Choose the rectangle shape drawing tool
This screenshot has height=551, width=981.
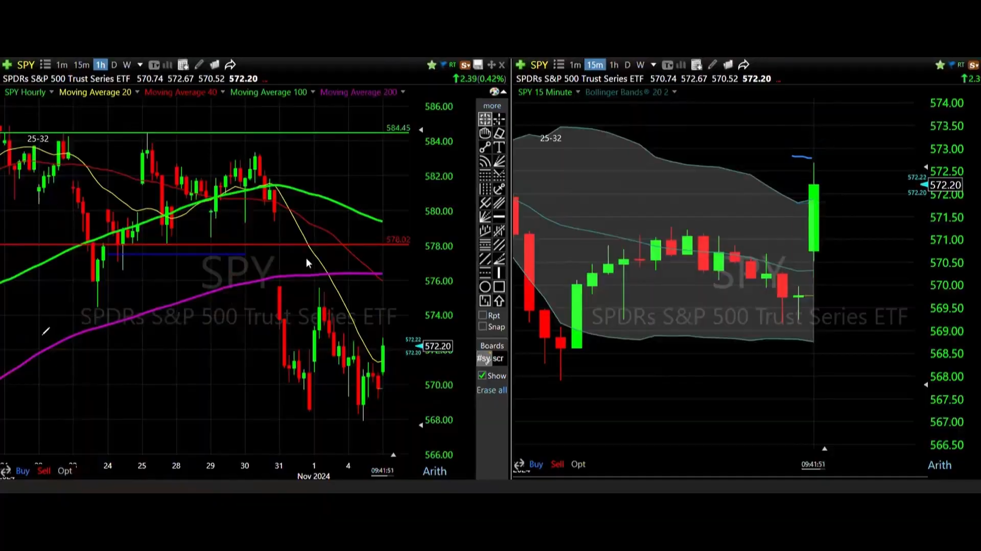click(499, 287)
